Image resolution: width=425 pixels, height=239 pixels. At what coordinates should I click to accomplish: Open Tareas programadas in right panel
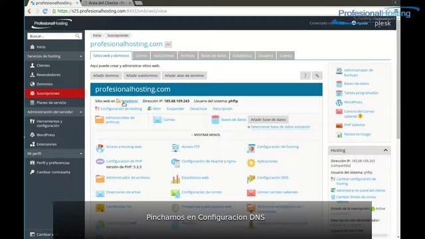pos(361,93)
